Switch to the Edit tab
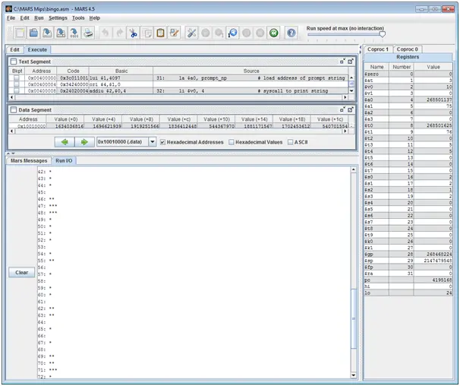The height and width of the screenshot is (386, 460). [x=14, y=49]
